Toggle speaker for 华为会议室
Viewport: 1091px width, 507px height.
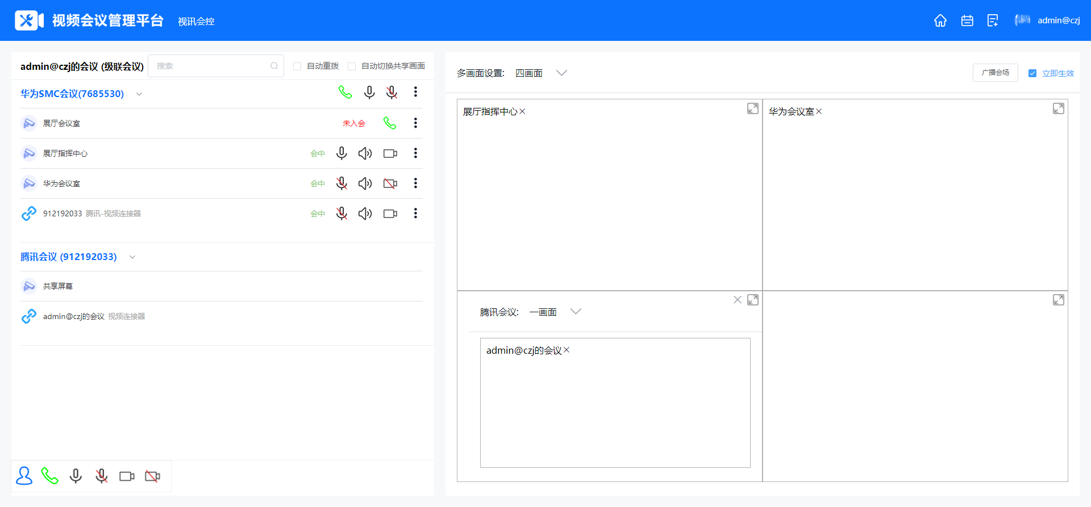click(x=365, y=183)
